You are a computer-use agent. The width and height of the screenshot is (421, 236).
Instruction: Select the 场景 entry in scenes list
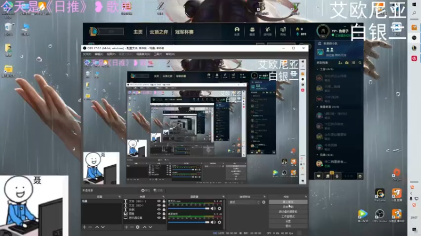pos(102,201)
